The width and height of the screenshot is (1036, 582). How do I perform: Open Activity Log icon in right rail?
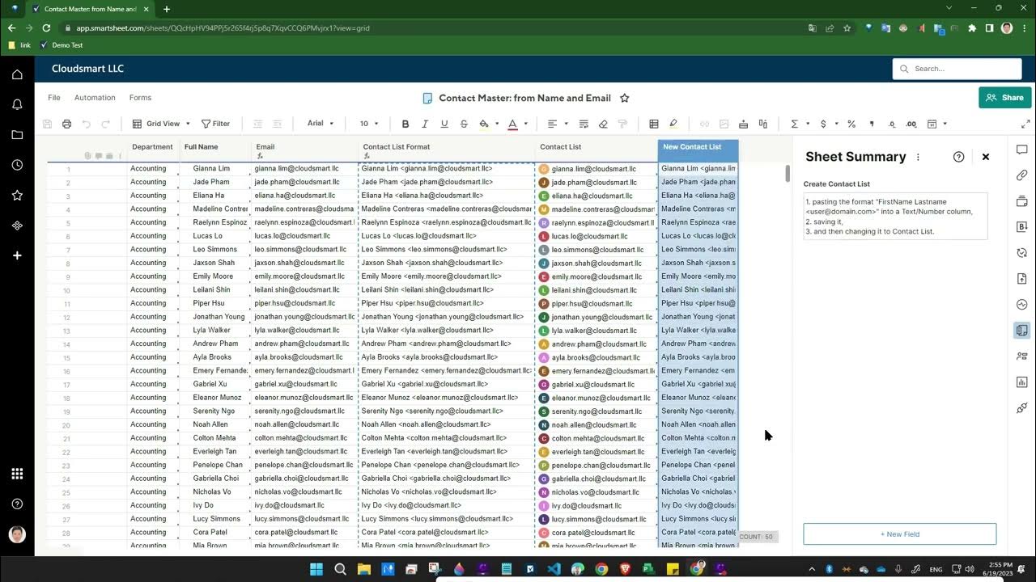(x=1022, y=305)
